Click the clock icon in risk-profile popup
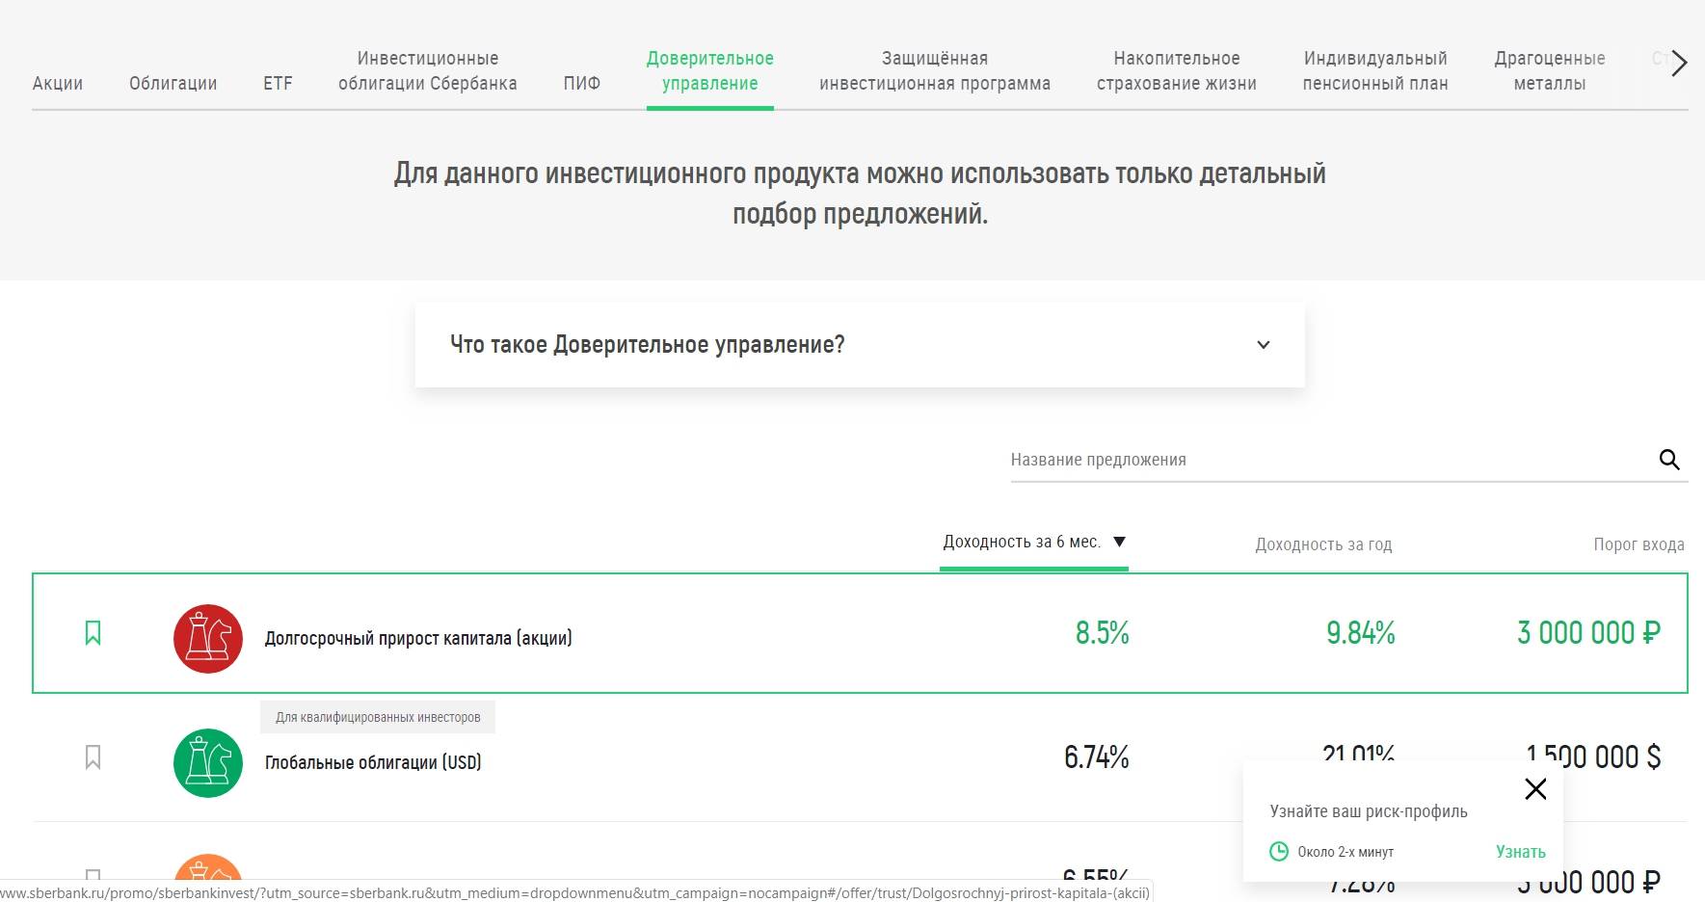The height and width of the screenshot is (902, 1705). tap(1279, 851)
